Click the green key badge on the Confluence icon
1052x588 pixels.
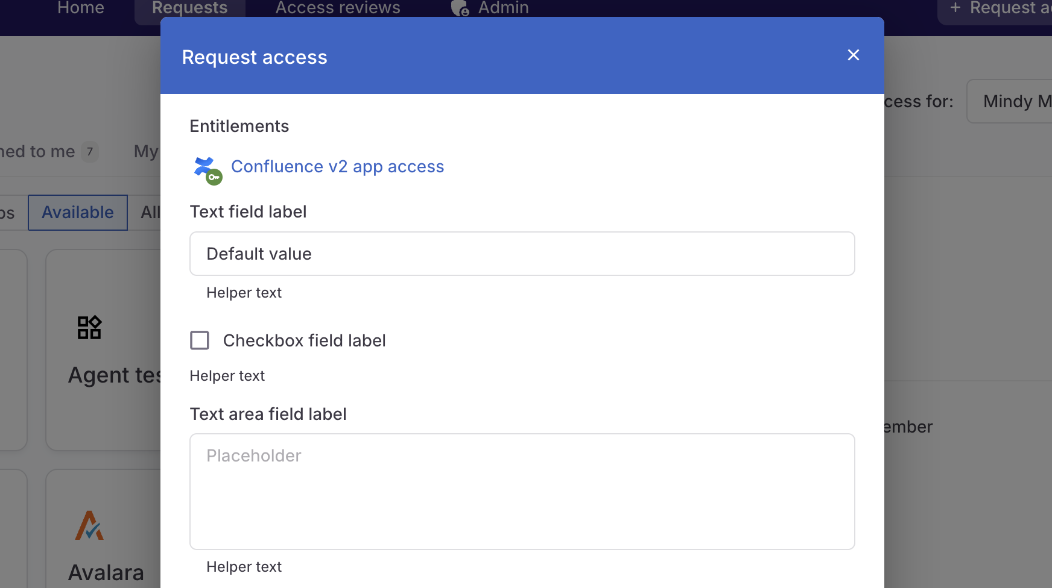[214, 178]
